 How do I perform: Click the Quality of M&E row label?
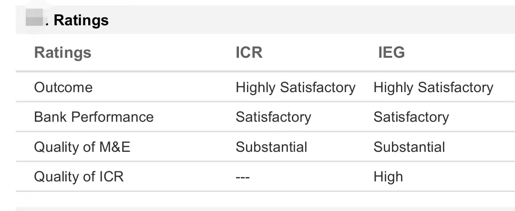82,147
